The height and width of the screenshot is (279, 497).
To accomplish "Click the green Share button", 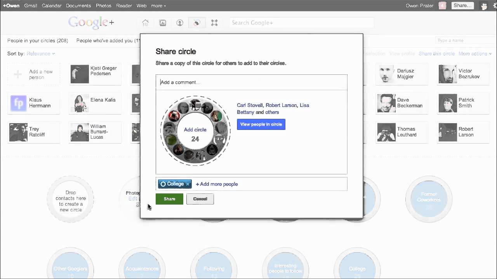I will pos(169,199).
